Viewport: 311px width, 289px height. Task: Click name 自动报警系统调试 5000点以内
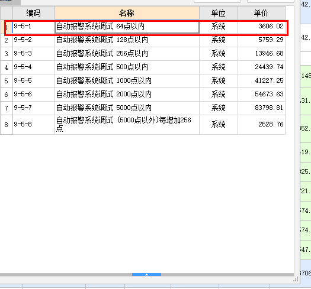pos(127,108)
